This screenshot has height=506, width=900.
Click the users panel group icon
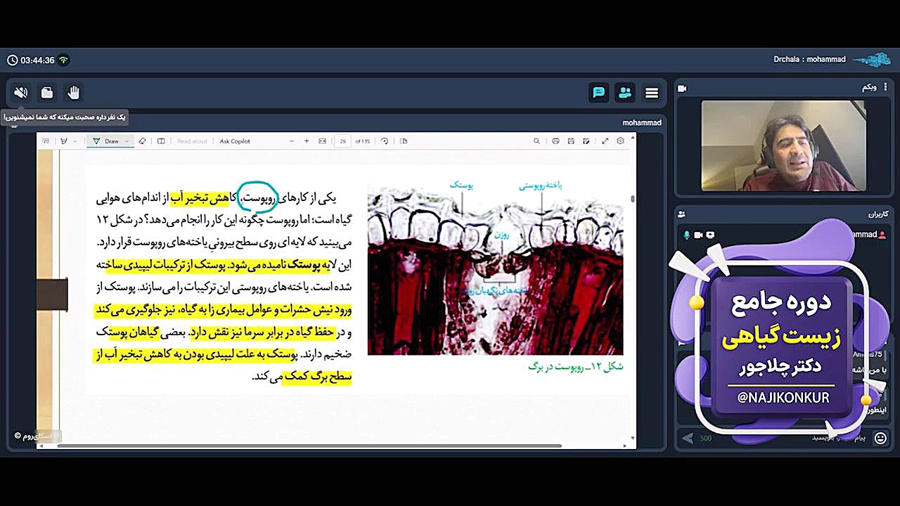(682, 214)
